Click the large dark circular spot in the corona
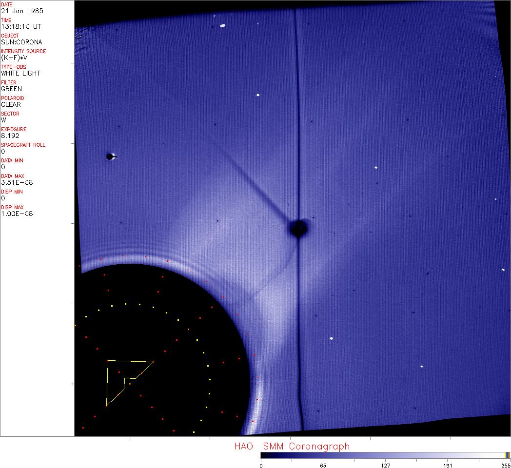The width and height of the screenshot is (511, 468). pyautogui.click(x=298, y=228)
